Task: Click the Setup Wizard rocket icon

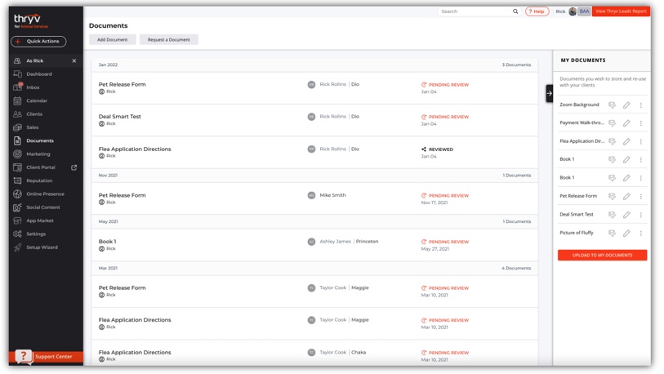Action: [17, 247]
